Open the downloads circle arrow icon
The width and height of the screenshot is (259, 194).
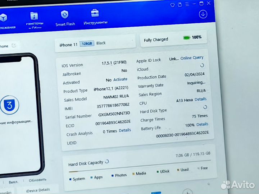203,14
